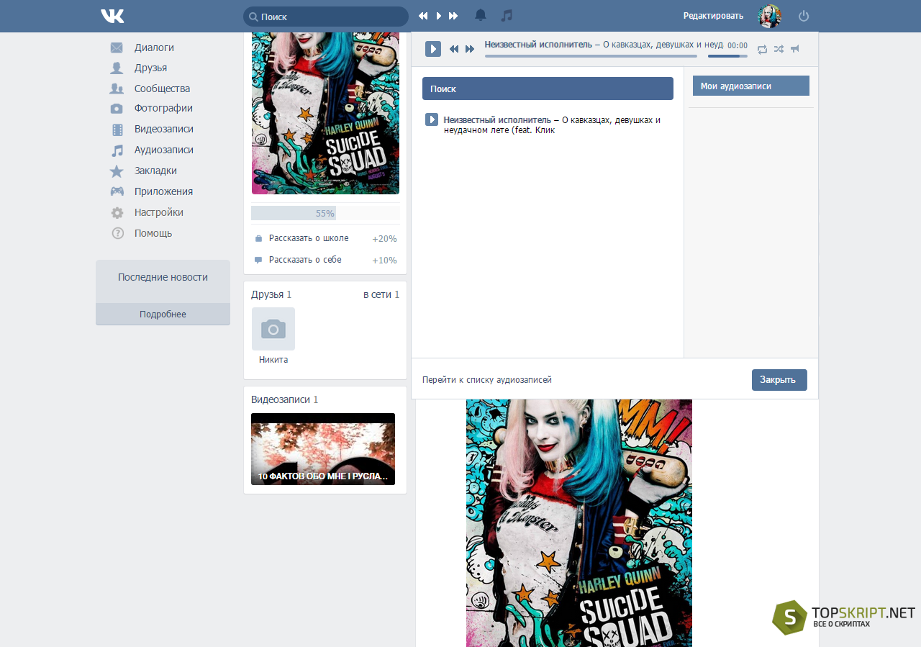The image size is (921, 647).
Task: Click next track in audio player panel
Action: 470,49
